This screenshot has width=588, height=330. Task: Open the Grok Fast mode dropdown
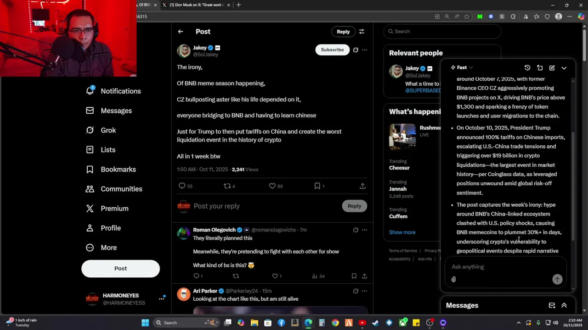(462, 67)
